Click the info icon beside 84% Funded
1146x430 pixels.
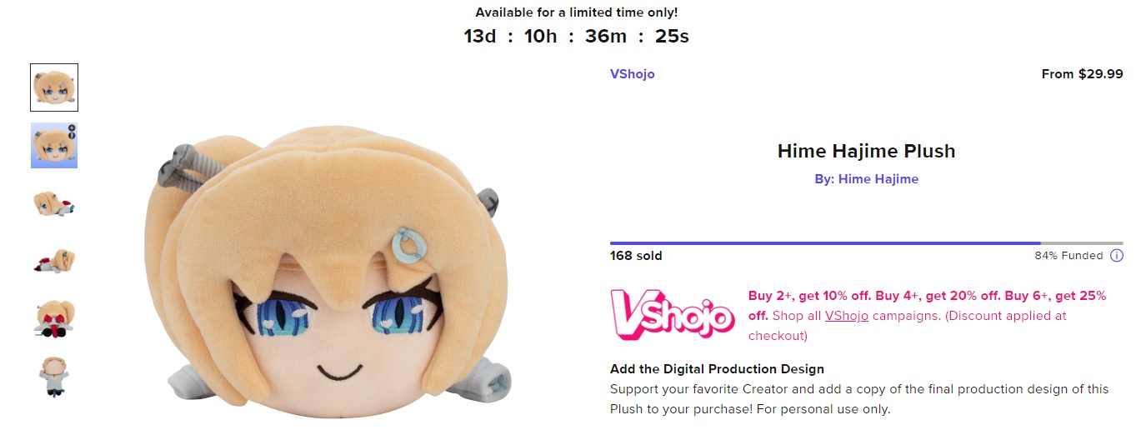click(1117, 256)
